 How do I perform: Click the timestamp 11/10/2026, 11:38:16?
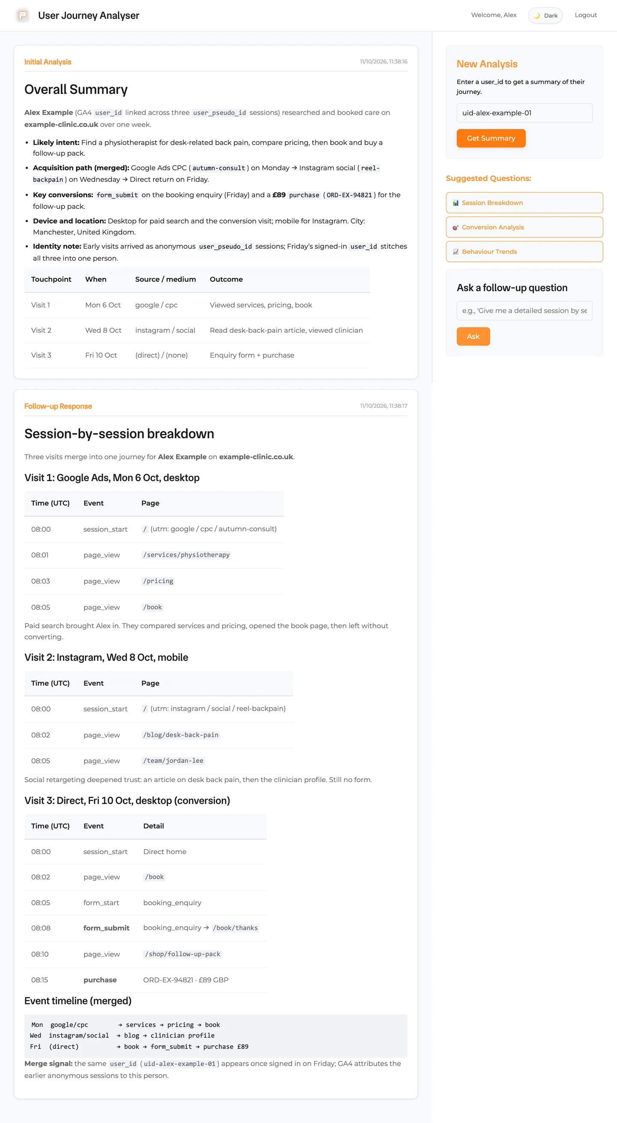[383, 61]
